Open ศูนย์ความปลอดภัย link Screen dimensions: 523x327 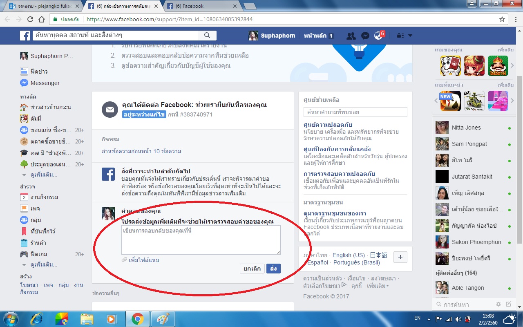tap(328, 125)
